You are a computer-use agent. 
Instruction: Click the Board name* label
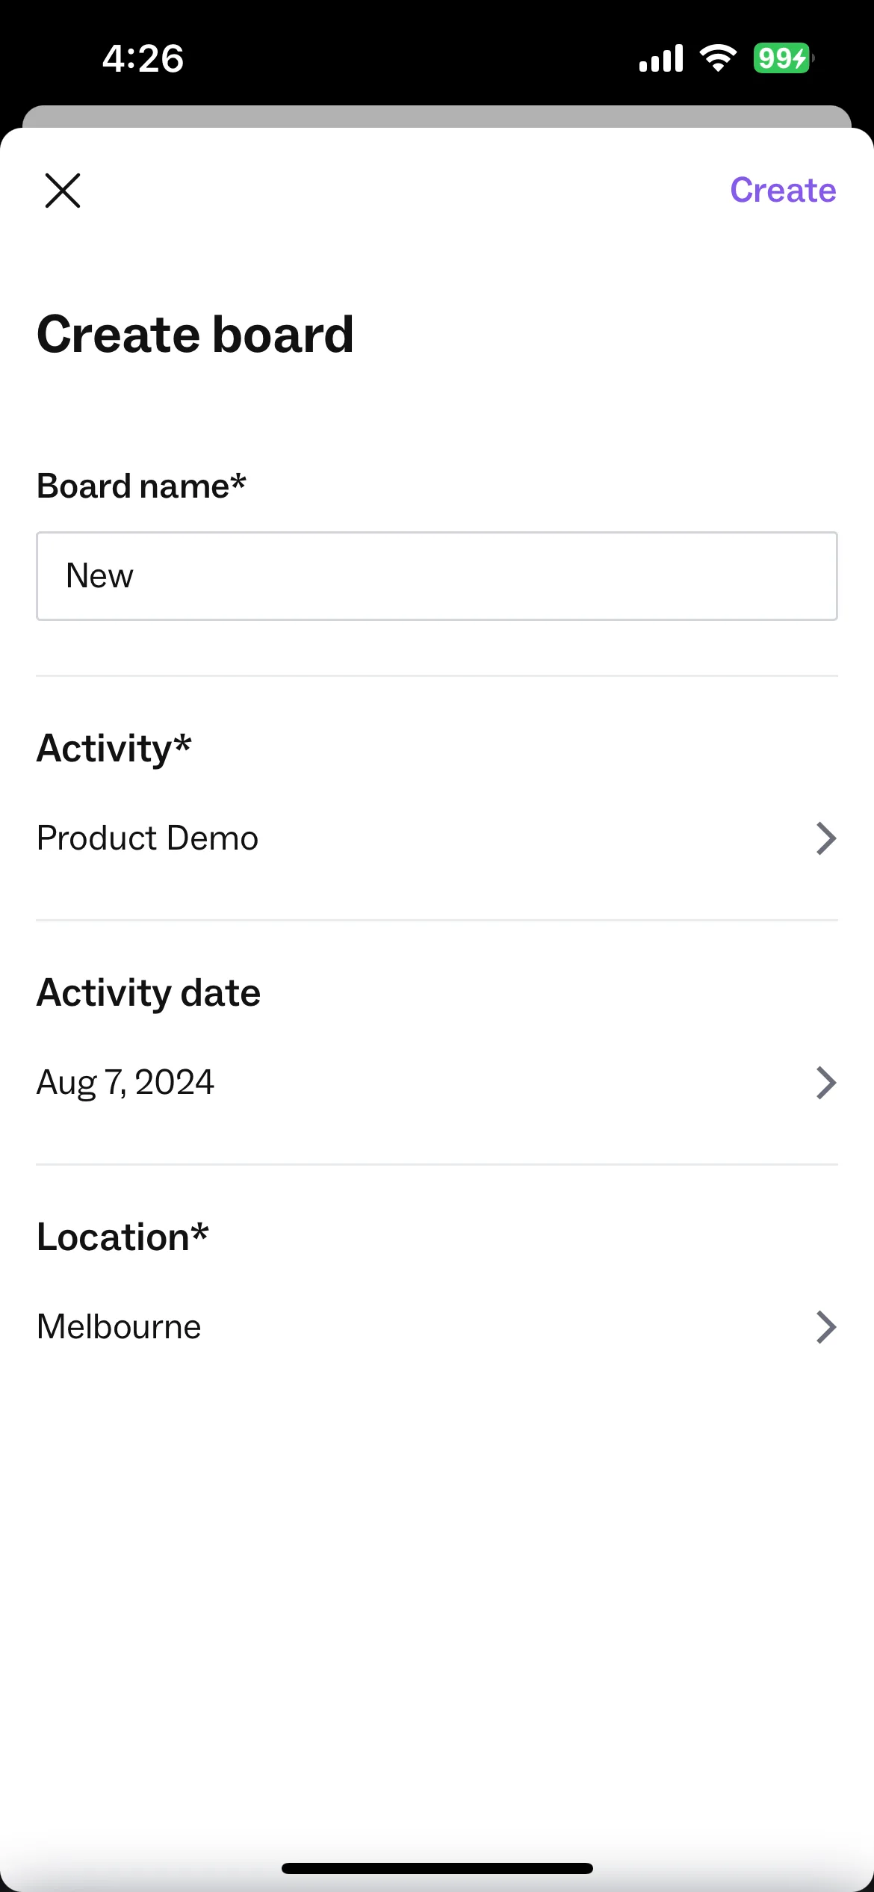tap(141, 486)
